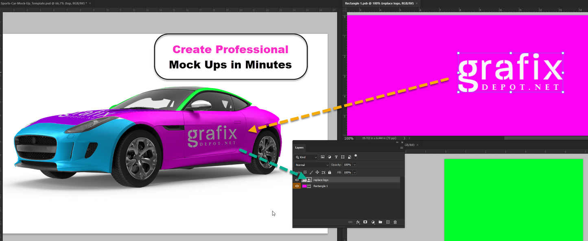This screenshot has width=588, height=241.
Task: Hide the Rectangle 1 layer
Action: (297, 186)
